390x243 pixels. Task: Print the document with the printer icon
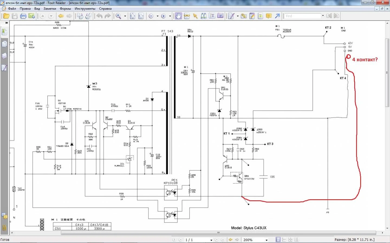point(23,16)
